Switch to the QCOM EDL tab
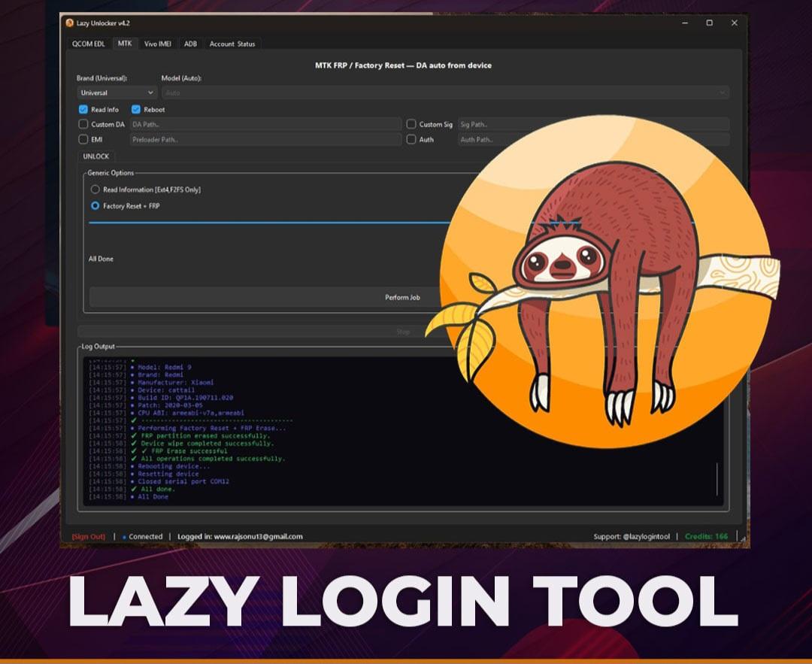Viewport: 812px width, 664px height. (89, 44)
